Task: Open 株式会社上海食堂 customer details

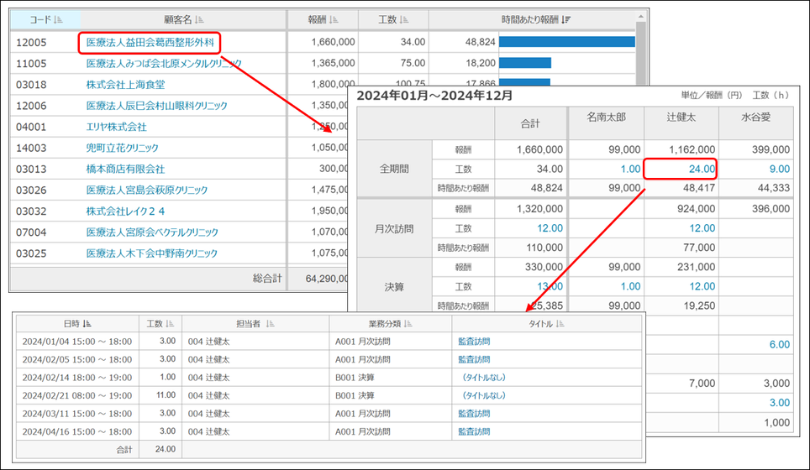Action: (x=125, y=84)
